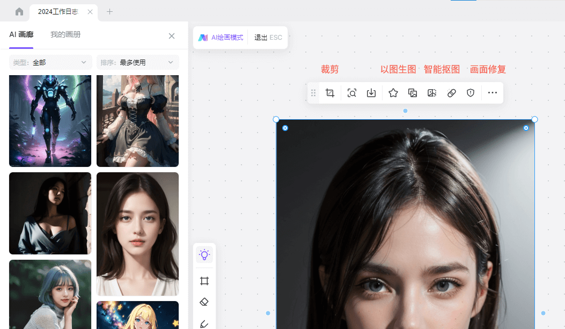The image size is (565, 329).
Task: Open the image search magnifier tool
Action: pos(351,92)
